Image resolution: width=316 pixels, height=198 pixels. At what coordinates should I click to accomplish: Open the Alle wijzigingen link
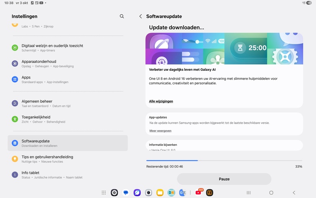coord(161,101)
